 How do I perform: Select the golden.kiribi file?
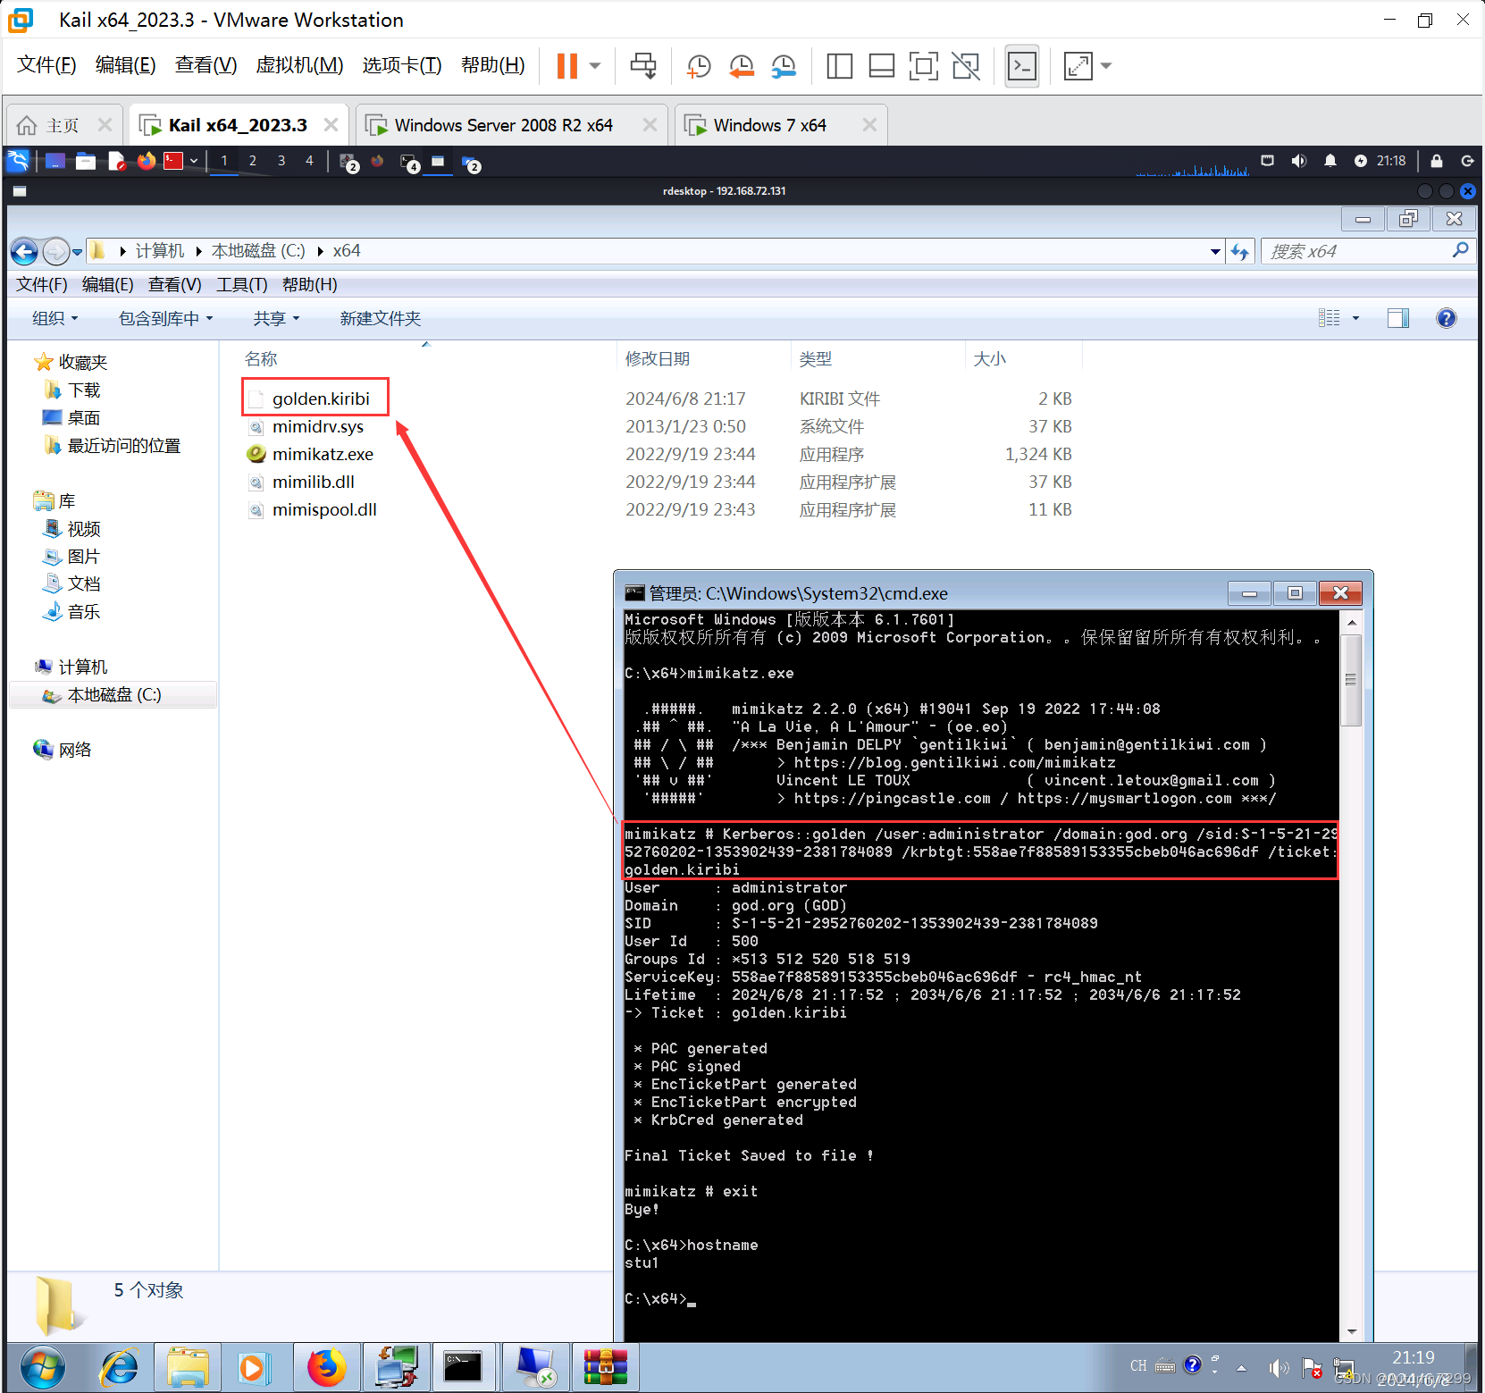[321, 399]
